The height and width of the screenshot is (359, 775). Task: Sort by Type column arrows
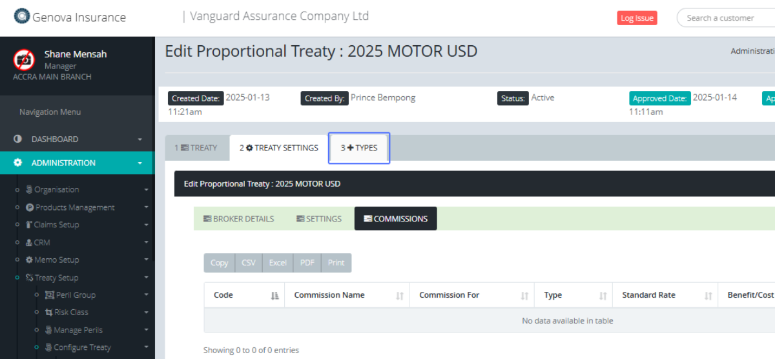[603, 296]
